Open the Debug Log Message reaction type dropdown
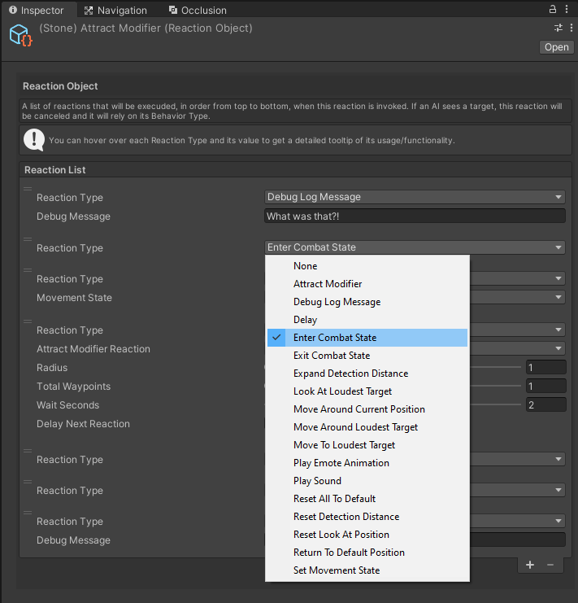 point(415,197)
